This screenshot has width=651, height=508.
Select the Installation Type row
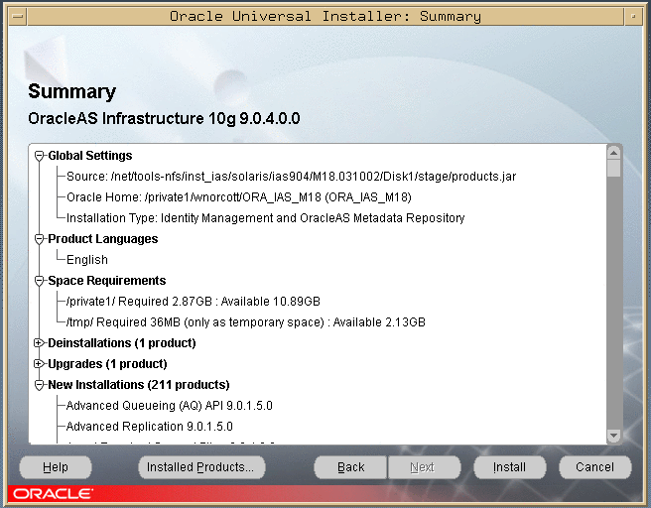pyautogui.click(x=265, y=218)
